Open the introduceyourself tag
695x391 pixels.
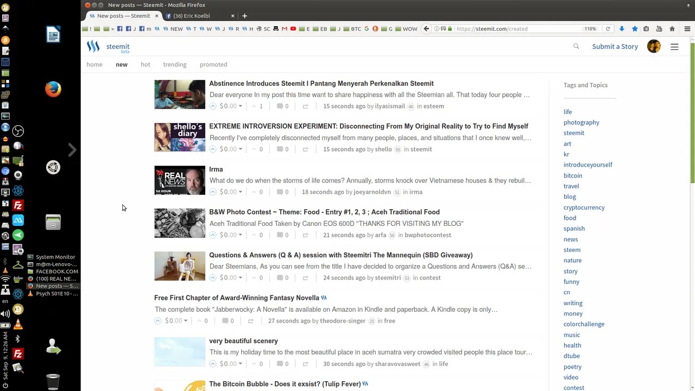point(588,165)
